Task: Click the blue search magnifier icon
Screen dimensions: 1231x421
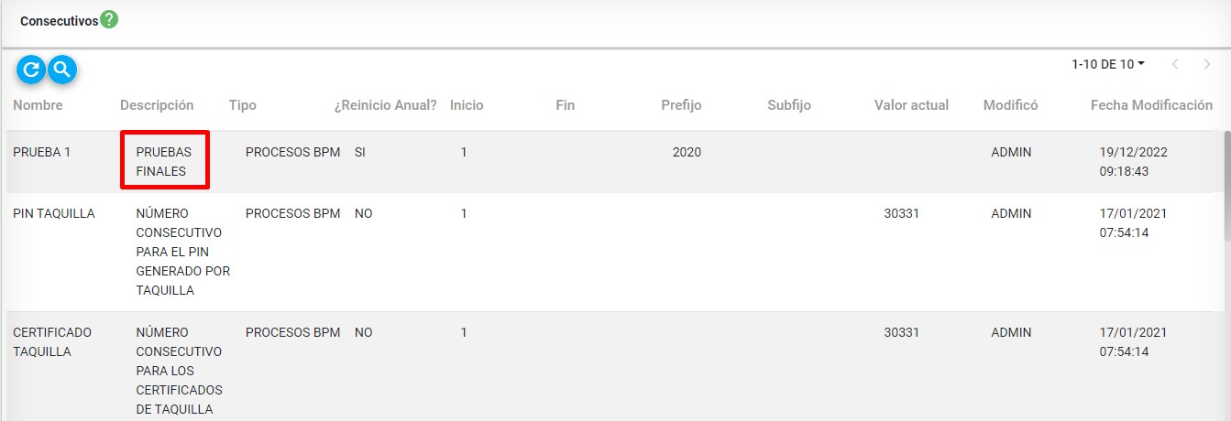Action: (62, 69)
